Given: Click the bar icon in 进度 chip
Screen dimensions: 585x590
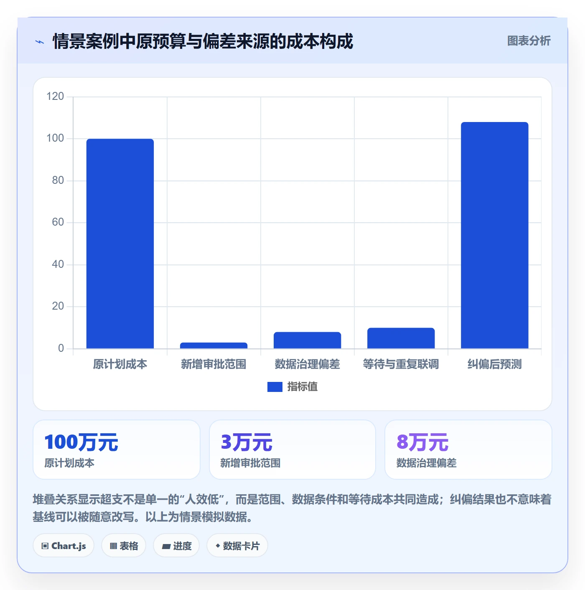Looking at the screenshot, I should coord(166,546).
